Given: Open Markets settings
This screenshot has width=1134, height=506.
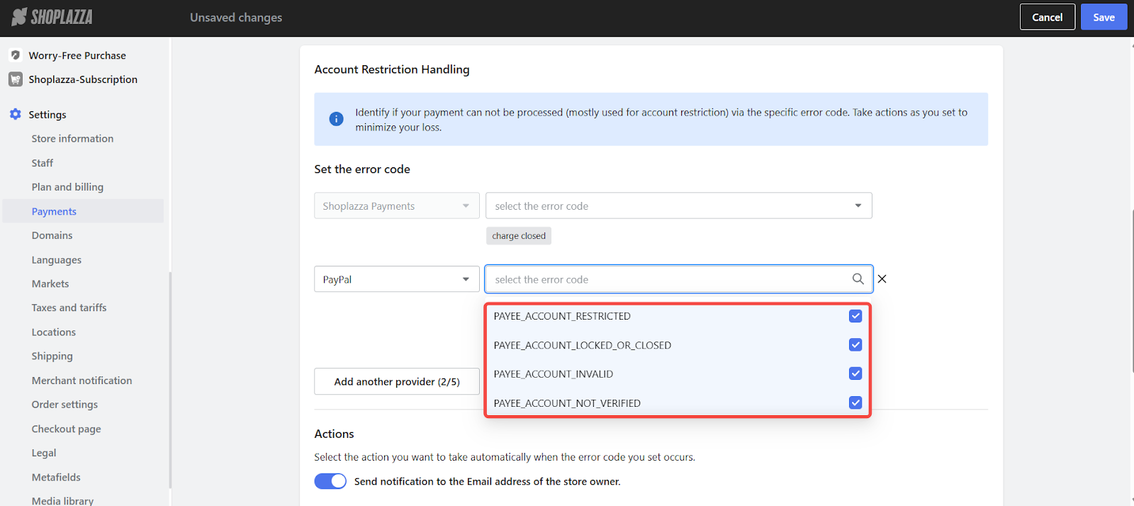Looking at the screenshot, I should tap(50, 283).
